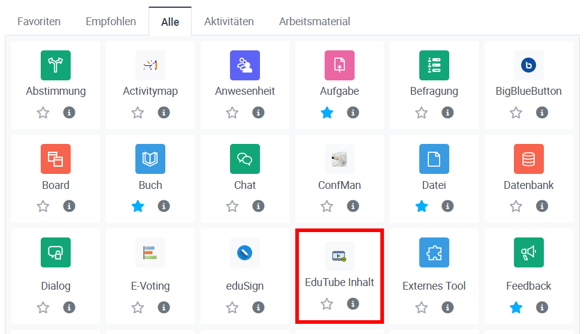Viewport: 584px width, 334px height.
Task: Select the EduTube Inhalt icon
Action: [339, 255]
